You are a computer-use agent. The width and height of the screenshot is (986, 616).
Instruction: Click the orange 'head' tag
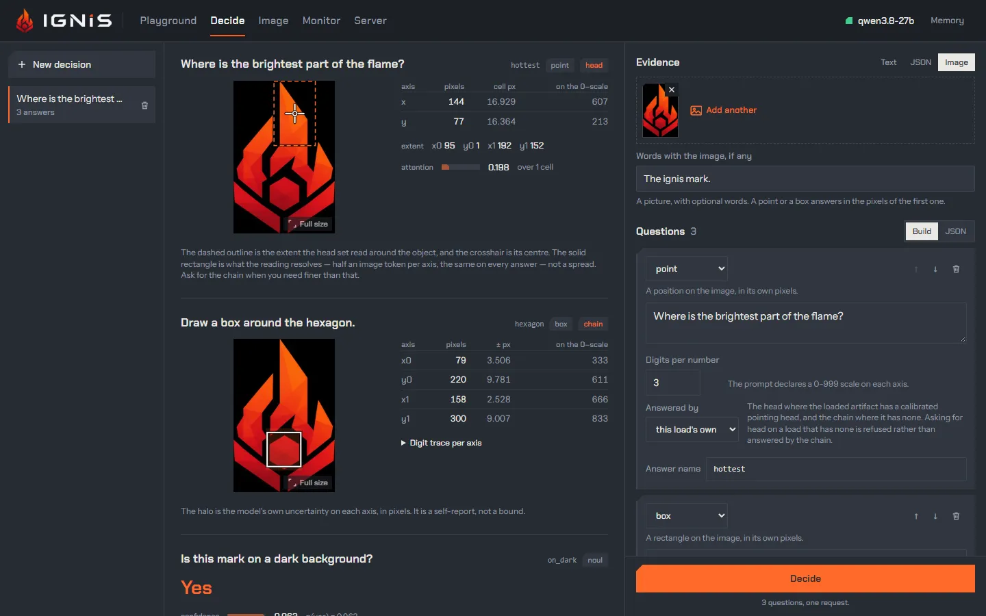(x=594, y=66)
